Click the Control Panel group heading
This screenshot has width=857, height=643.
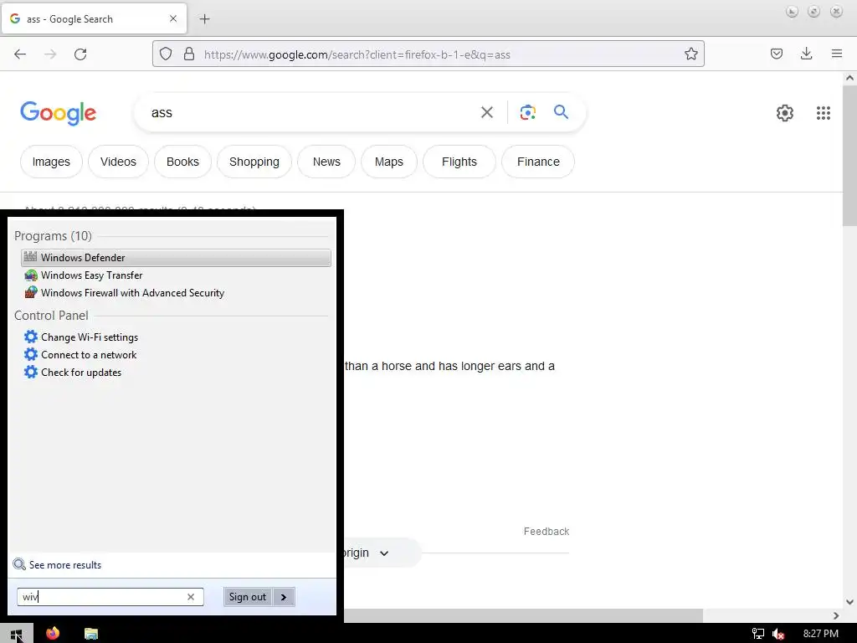pos(51,316)
